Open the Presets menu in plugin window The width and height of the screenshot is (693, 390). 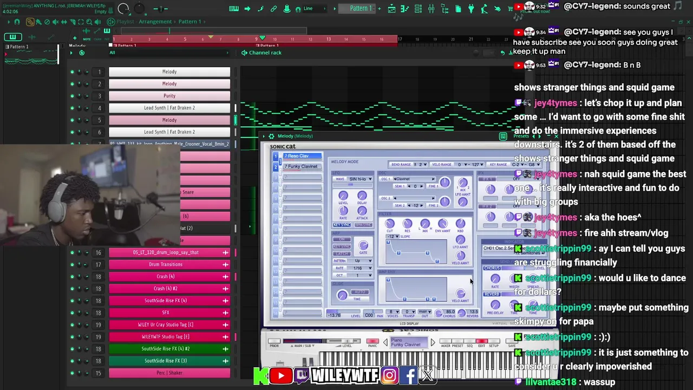521,136
